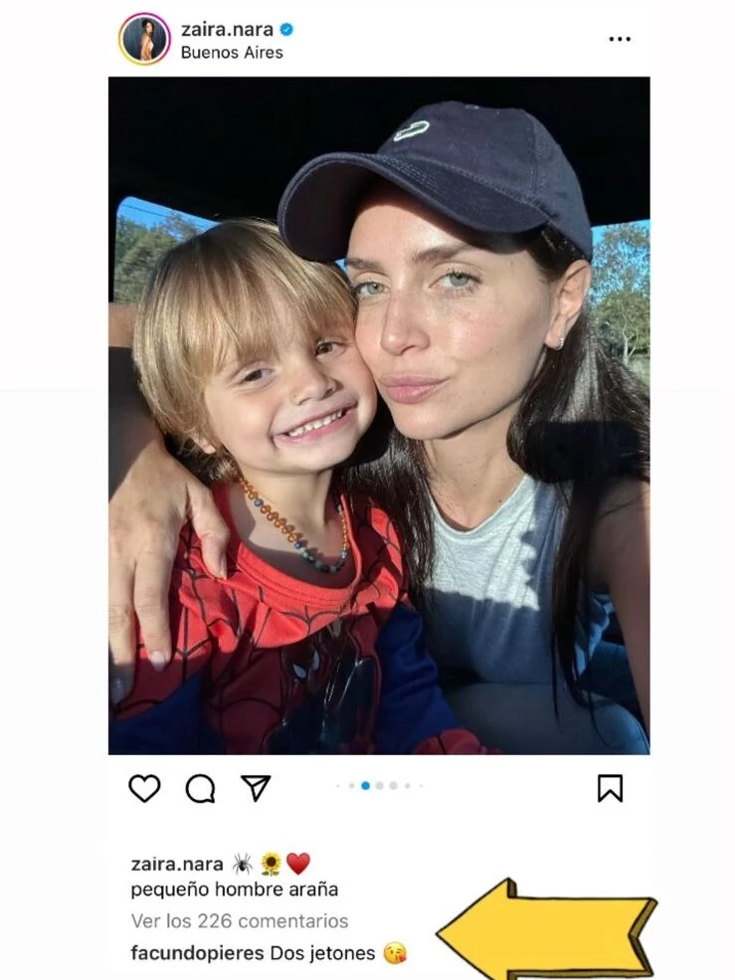Expand "Ver los 226 comentarios"
This screenshot has width=735, height=980.
click(240, 921)
